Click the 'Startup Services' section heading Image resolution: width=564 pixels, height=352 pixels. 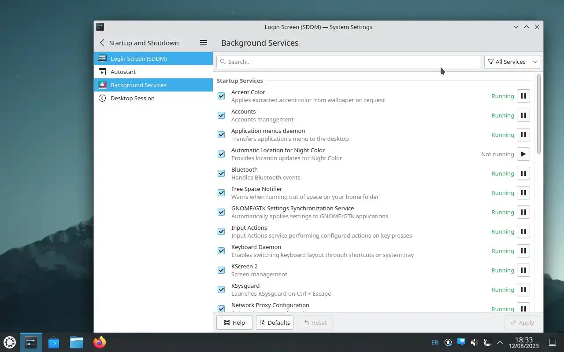point(240,81)
